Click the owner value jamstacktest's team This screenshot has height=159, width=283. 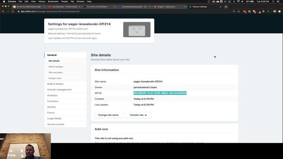point(145,87)
